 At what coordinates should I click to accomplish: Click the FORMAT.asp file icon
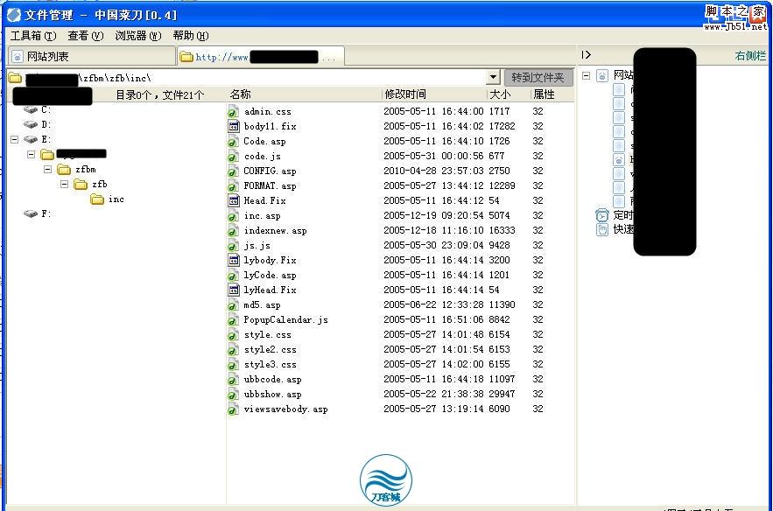233,186
